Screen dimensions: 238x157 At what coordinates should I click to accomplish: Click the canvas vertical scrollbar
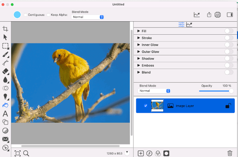(x=131, y=83)
